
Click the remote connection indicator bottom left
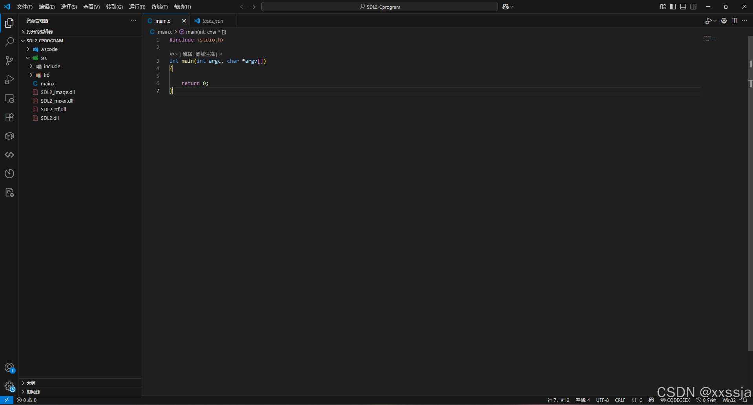pos(6,400)
